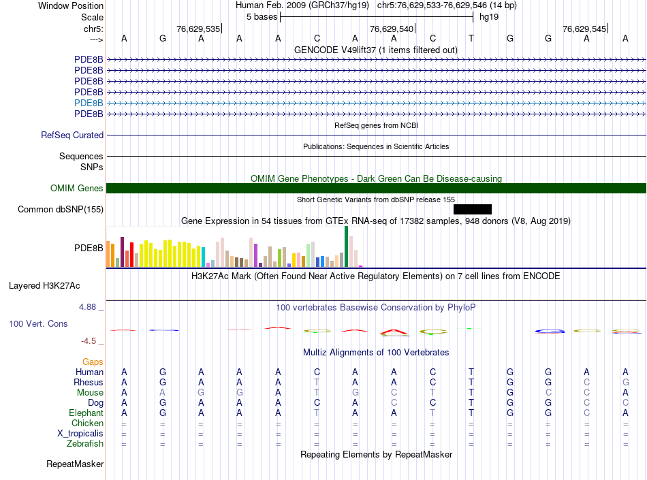
Task: Open the RefSeq genes from NCBI title
Action: tap(377, 125)
